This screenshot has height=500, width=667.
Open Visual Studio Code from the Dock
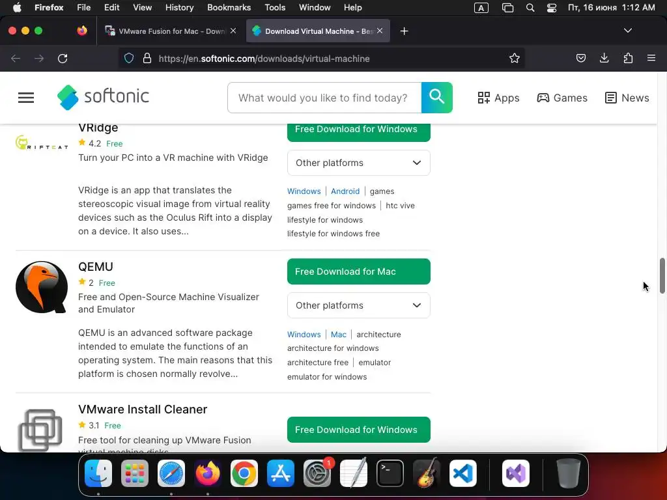(463, 473)
